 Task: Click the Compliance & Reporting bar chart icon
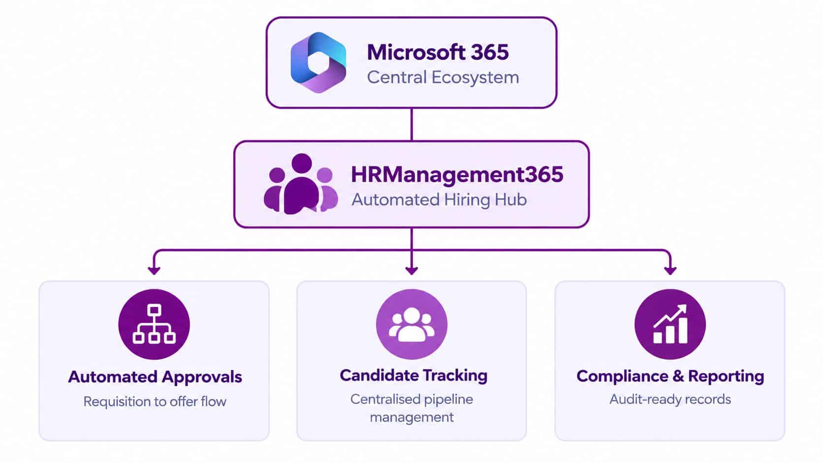670,324
